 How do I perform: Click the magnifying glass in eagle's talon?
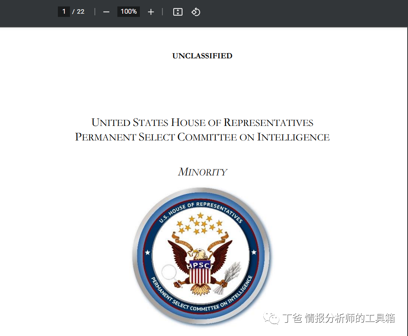168,273
